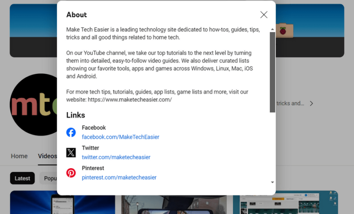The width and height of the screenshot is (354, 214).
Task: Switch to the Home channel tab
Action: pos(19,156)
